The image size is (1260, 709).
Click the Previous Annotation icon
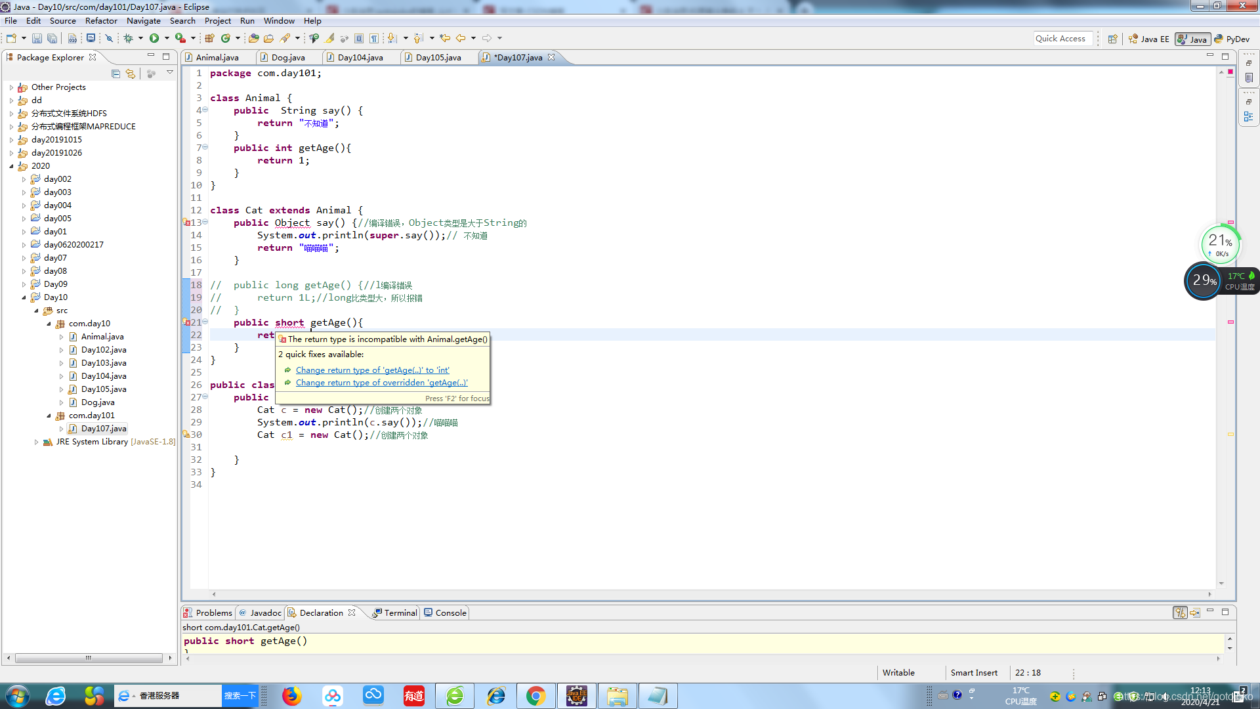[x=419, y=39]
